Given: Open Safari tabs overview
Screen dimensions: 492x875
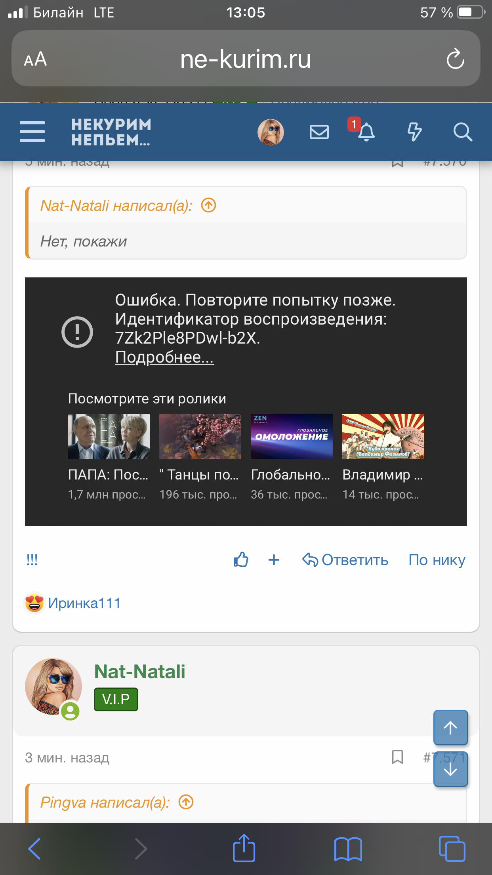Looking at the screenshot, I should pyautogui.click(x=452, y=849).
